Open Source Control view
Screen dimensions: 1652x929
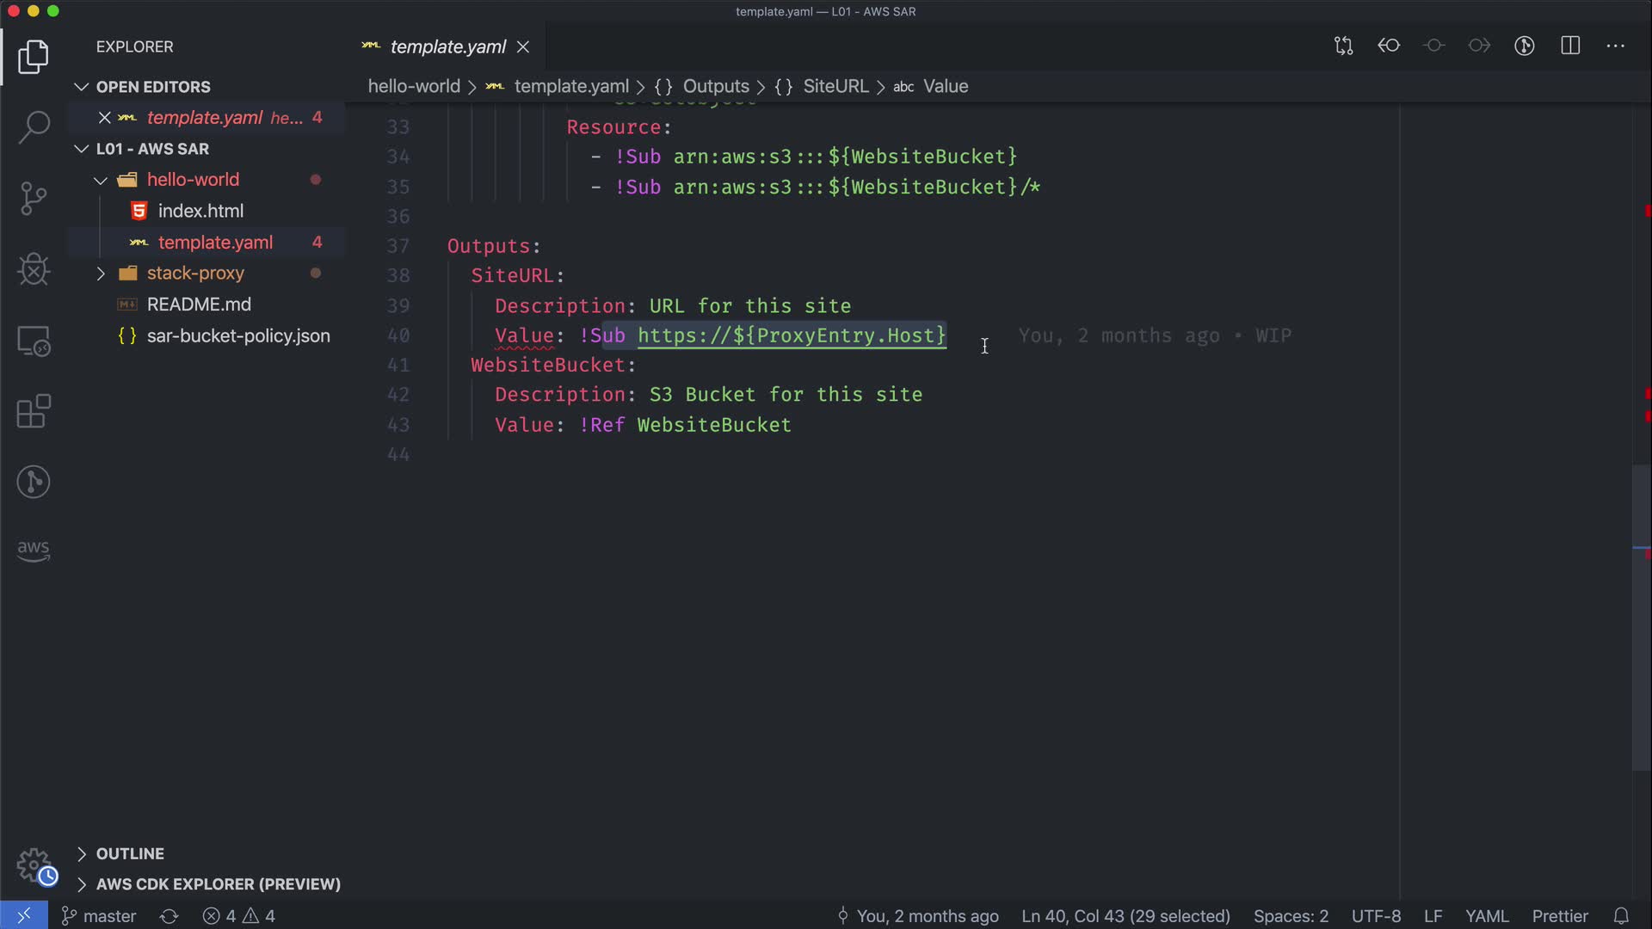coord(34,198)
